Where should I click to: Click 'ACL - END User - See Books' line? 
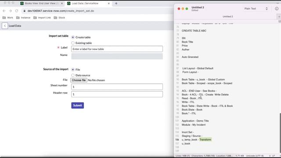click(199, 91)
